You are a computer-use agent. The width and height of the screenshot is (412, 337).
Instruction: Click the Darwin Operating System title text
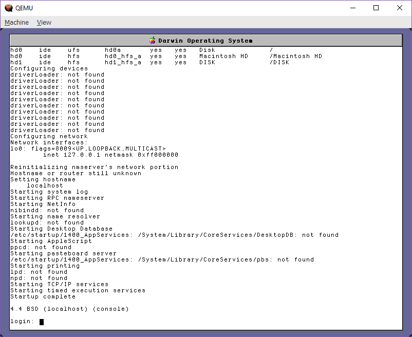pyautogui.click(x=205, y=41)
